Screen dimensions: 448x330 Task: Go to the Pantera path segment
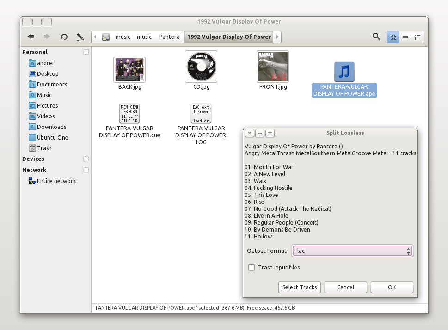[x=169, y=37]
